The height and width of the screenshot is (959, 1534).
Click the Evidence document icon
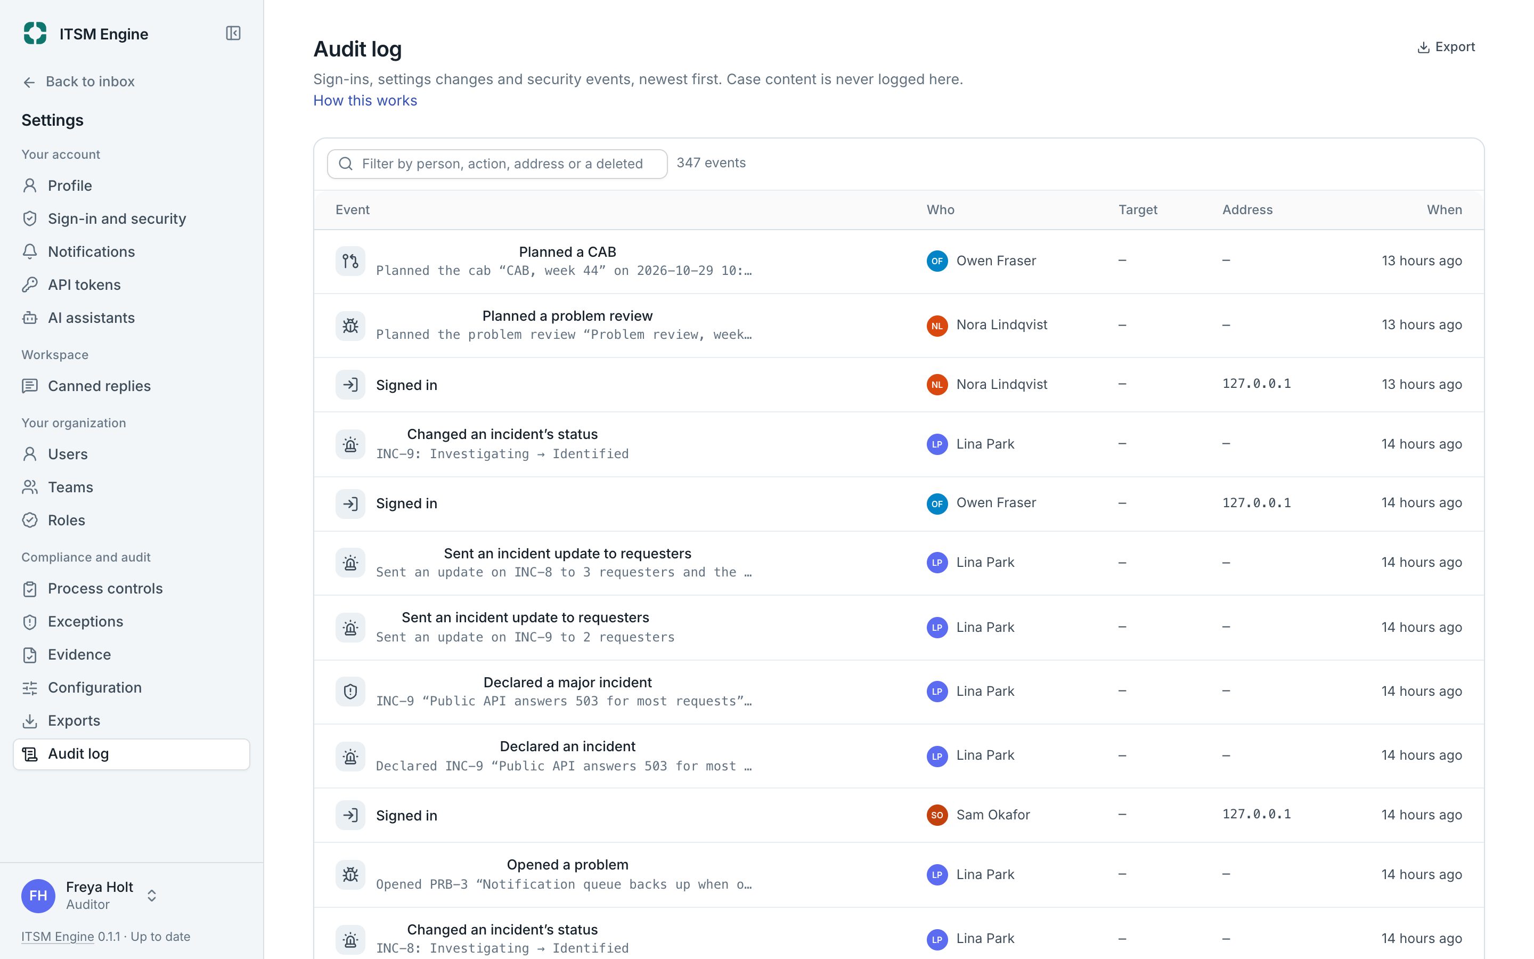click(x=30, y=655)
